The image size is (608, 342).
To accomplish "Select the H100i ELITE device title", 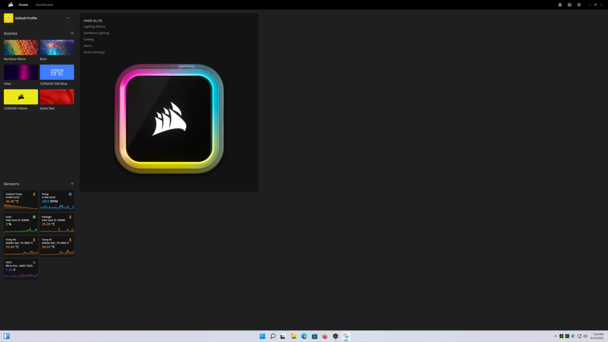I will pyautogui.click(x=93, y=21).
